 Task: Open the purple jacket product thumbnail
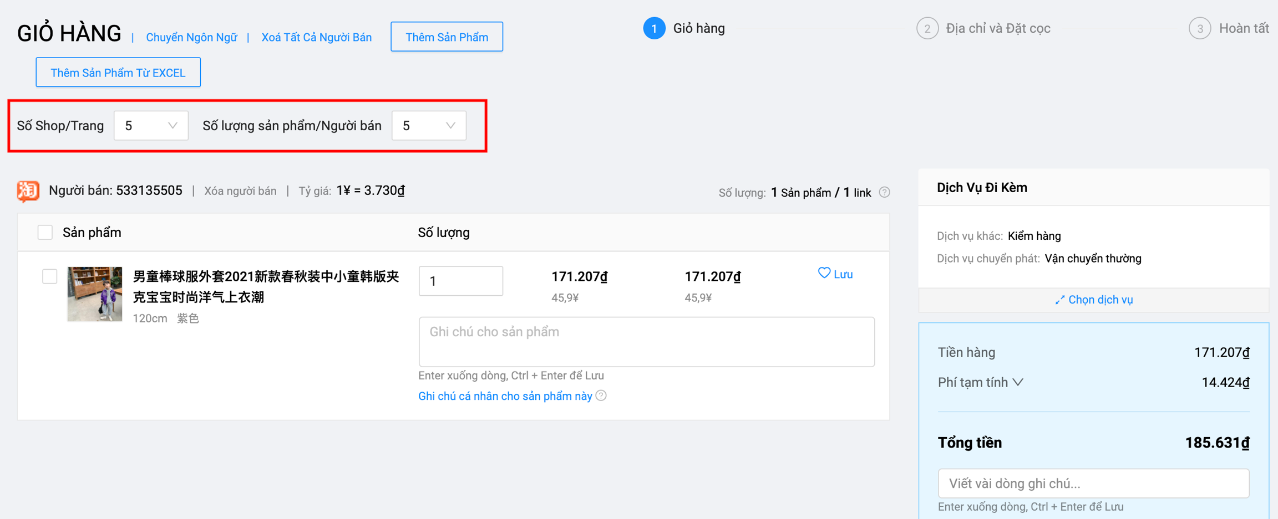tap(95, 294)
